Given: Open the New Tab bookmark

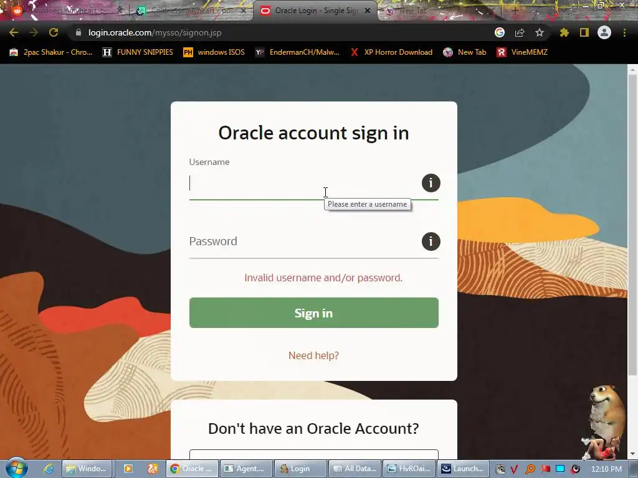Looking at the screenshot, I should point(465,52).
